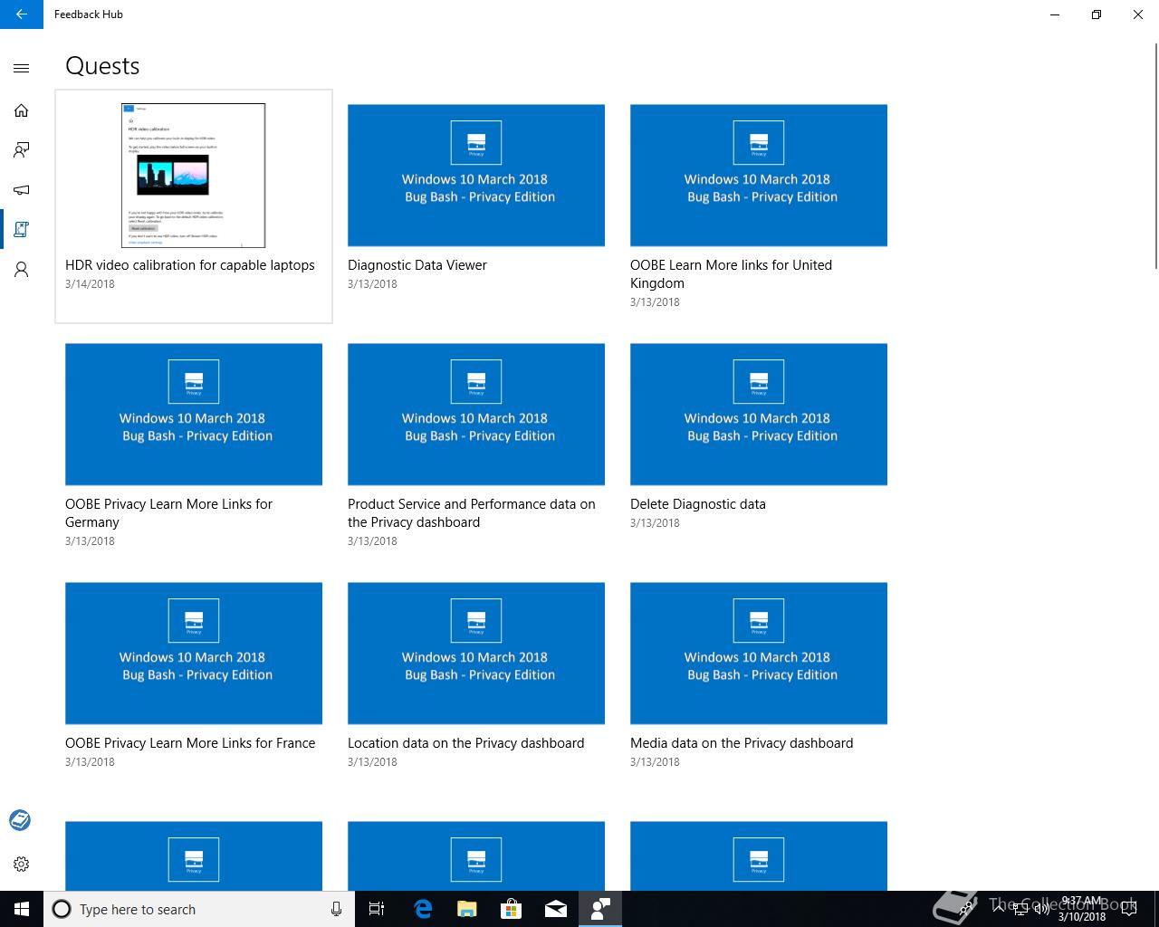Open Feedback section in sidebar
The image size is (1159, 927).
[x=22, y=150]
